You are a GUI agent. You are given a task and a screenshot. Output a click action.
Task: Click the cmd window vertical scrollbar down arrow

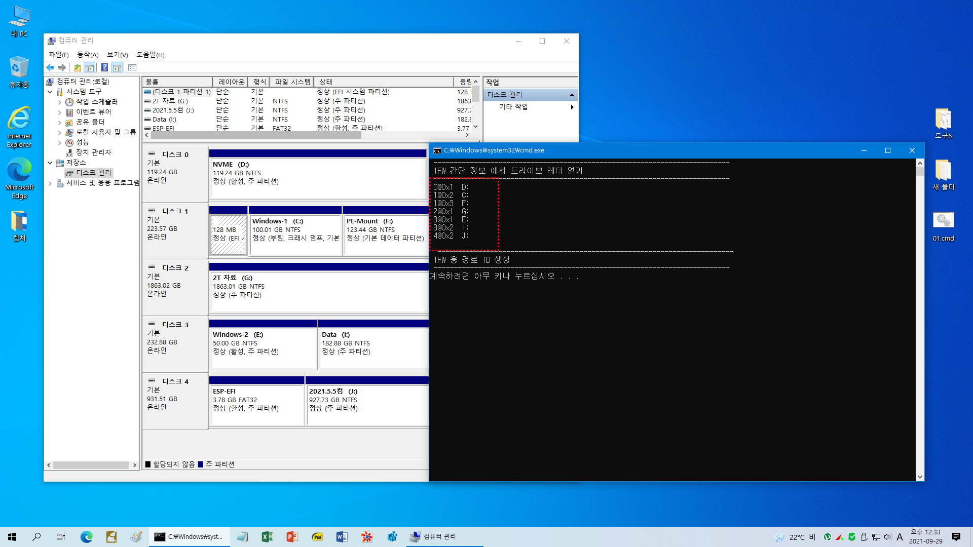(x=920, y=477)
